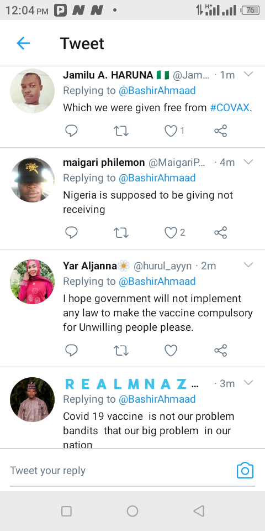Image resolution: width=265 pixels, height=531 pixels.
Task: Reply to Yar Aljanna's tweet
Action: pos(71,350)
